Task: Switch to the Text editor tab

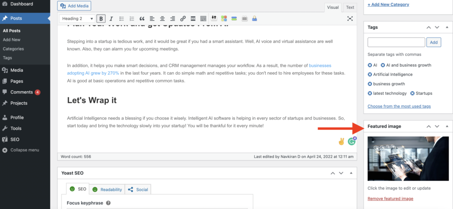Action: point(350,7)
